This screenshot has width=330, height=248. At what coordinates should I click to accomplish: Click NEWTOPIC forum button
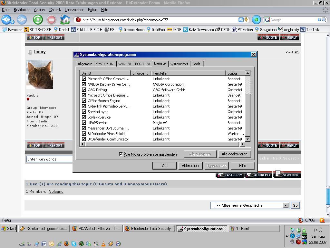click(287, 175)
